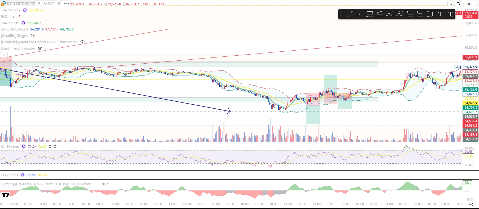Viewport: 479px width, 209px height.
Task: Click the CCI 20 hlc3 indicator label
Action: 9,175
